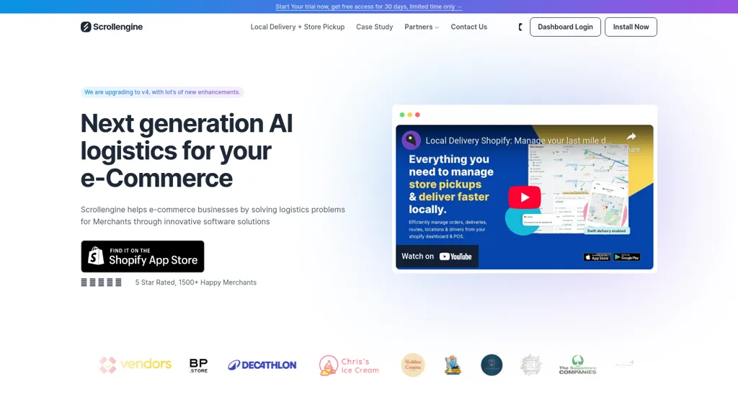738x415 pixels.
Task: Click the video Share arrow icon
Action: tap(631, 137)
